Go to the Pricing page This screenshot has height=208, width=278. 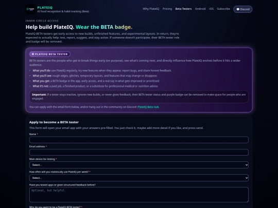pos(167,9)
